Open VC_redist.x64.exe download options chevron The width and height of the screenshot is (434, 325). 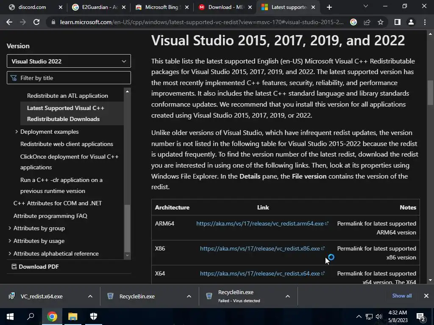tap(90, 296)
